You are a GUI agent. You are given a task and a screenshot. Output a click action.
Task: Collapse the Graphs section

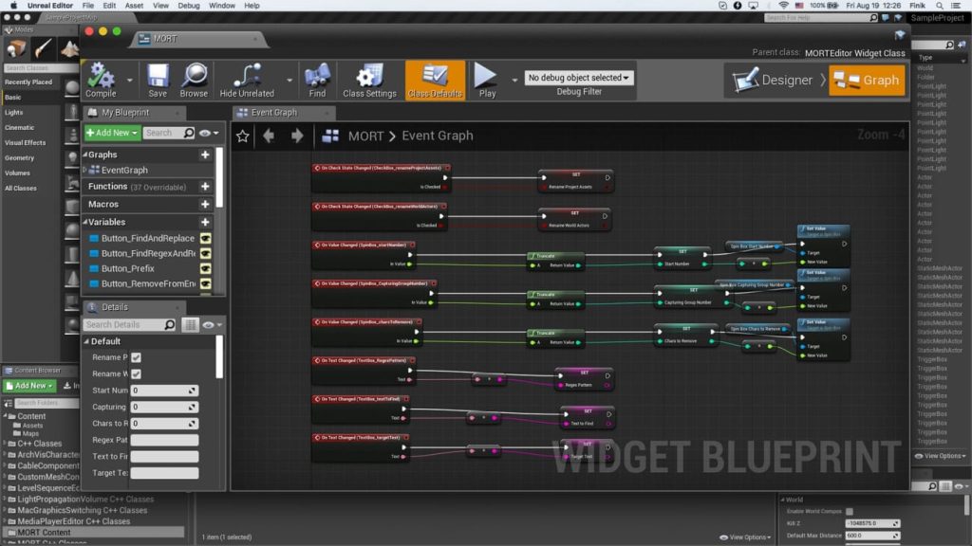click(85, 155)
